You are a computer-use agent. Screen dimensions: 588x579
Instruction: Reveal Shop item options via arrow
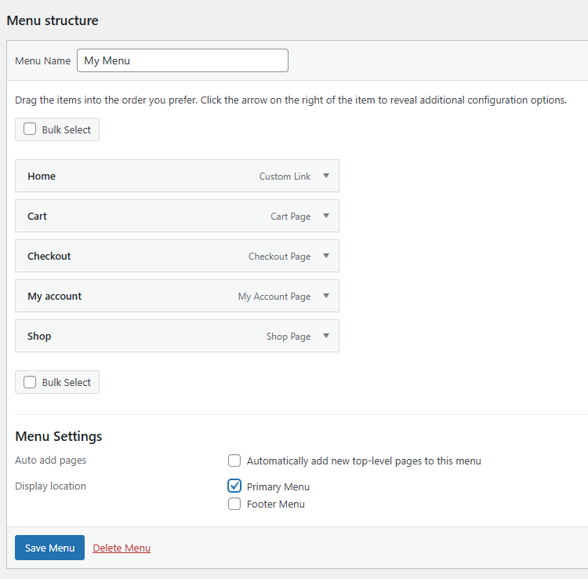(x=326, y=337)
